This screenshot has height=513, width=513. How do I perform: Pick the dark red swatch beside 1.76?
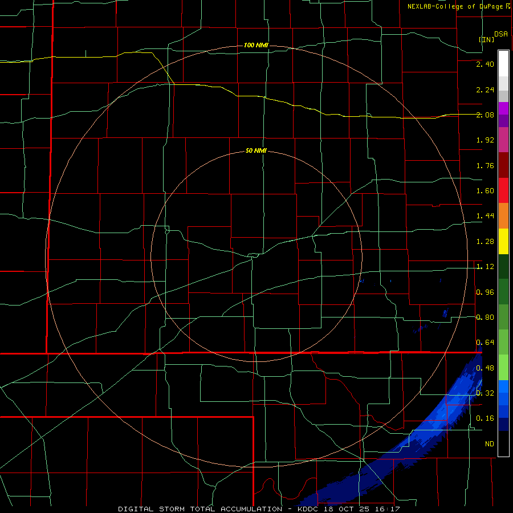click(x=503, y=165)
